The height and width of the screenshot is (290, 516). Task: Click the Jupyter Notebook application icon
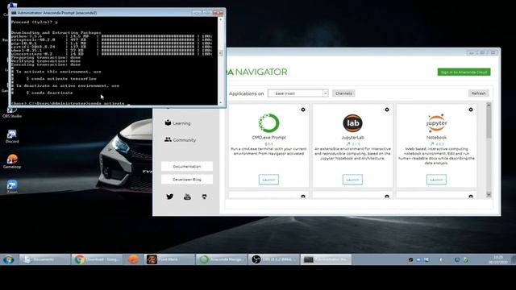[436, 123]
